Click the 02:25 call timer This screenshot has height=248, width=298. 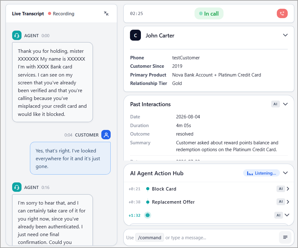pyautogui.click(x=137, y=13)
